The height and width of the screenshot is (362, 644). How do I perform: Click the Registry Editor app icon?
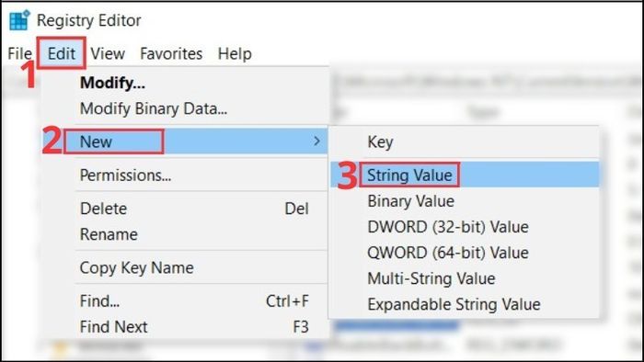[19, 20]
